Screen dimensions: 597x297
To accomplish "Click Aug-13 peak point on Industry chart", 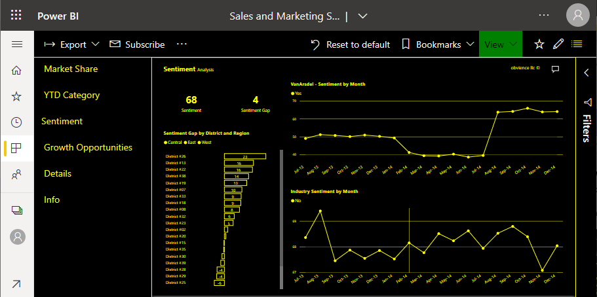I will [x=320, y=211].
